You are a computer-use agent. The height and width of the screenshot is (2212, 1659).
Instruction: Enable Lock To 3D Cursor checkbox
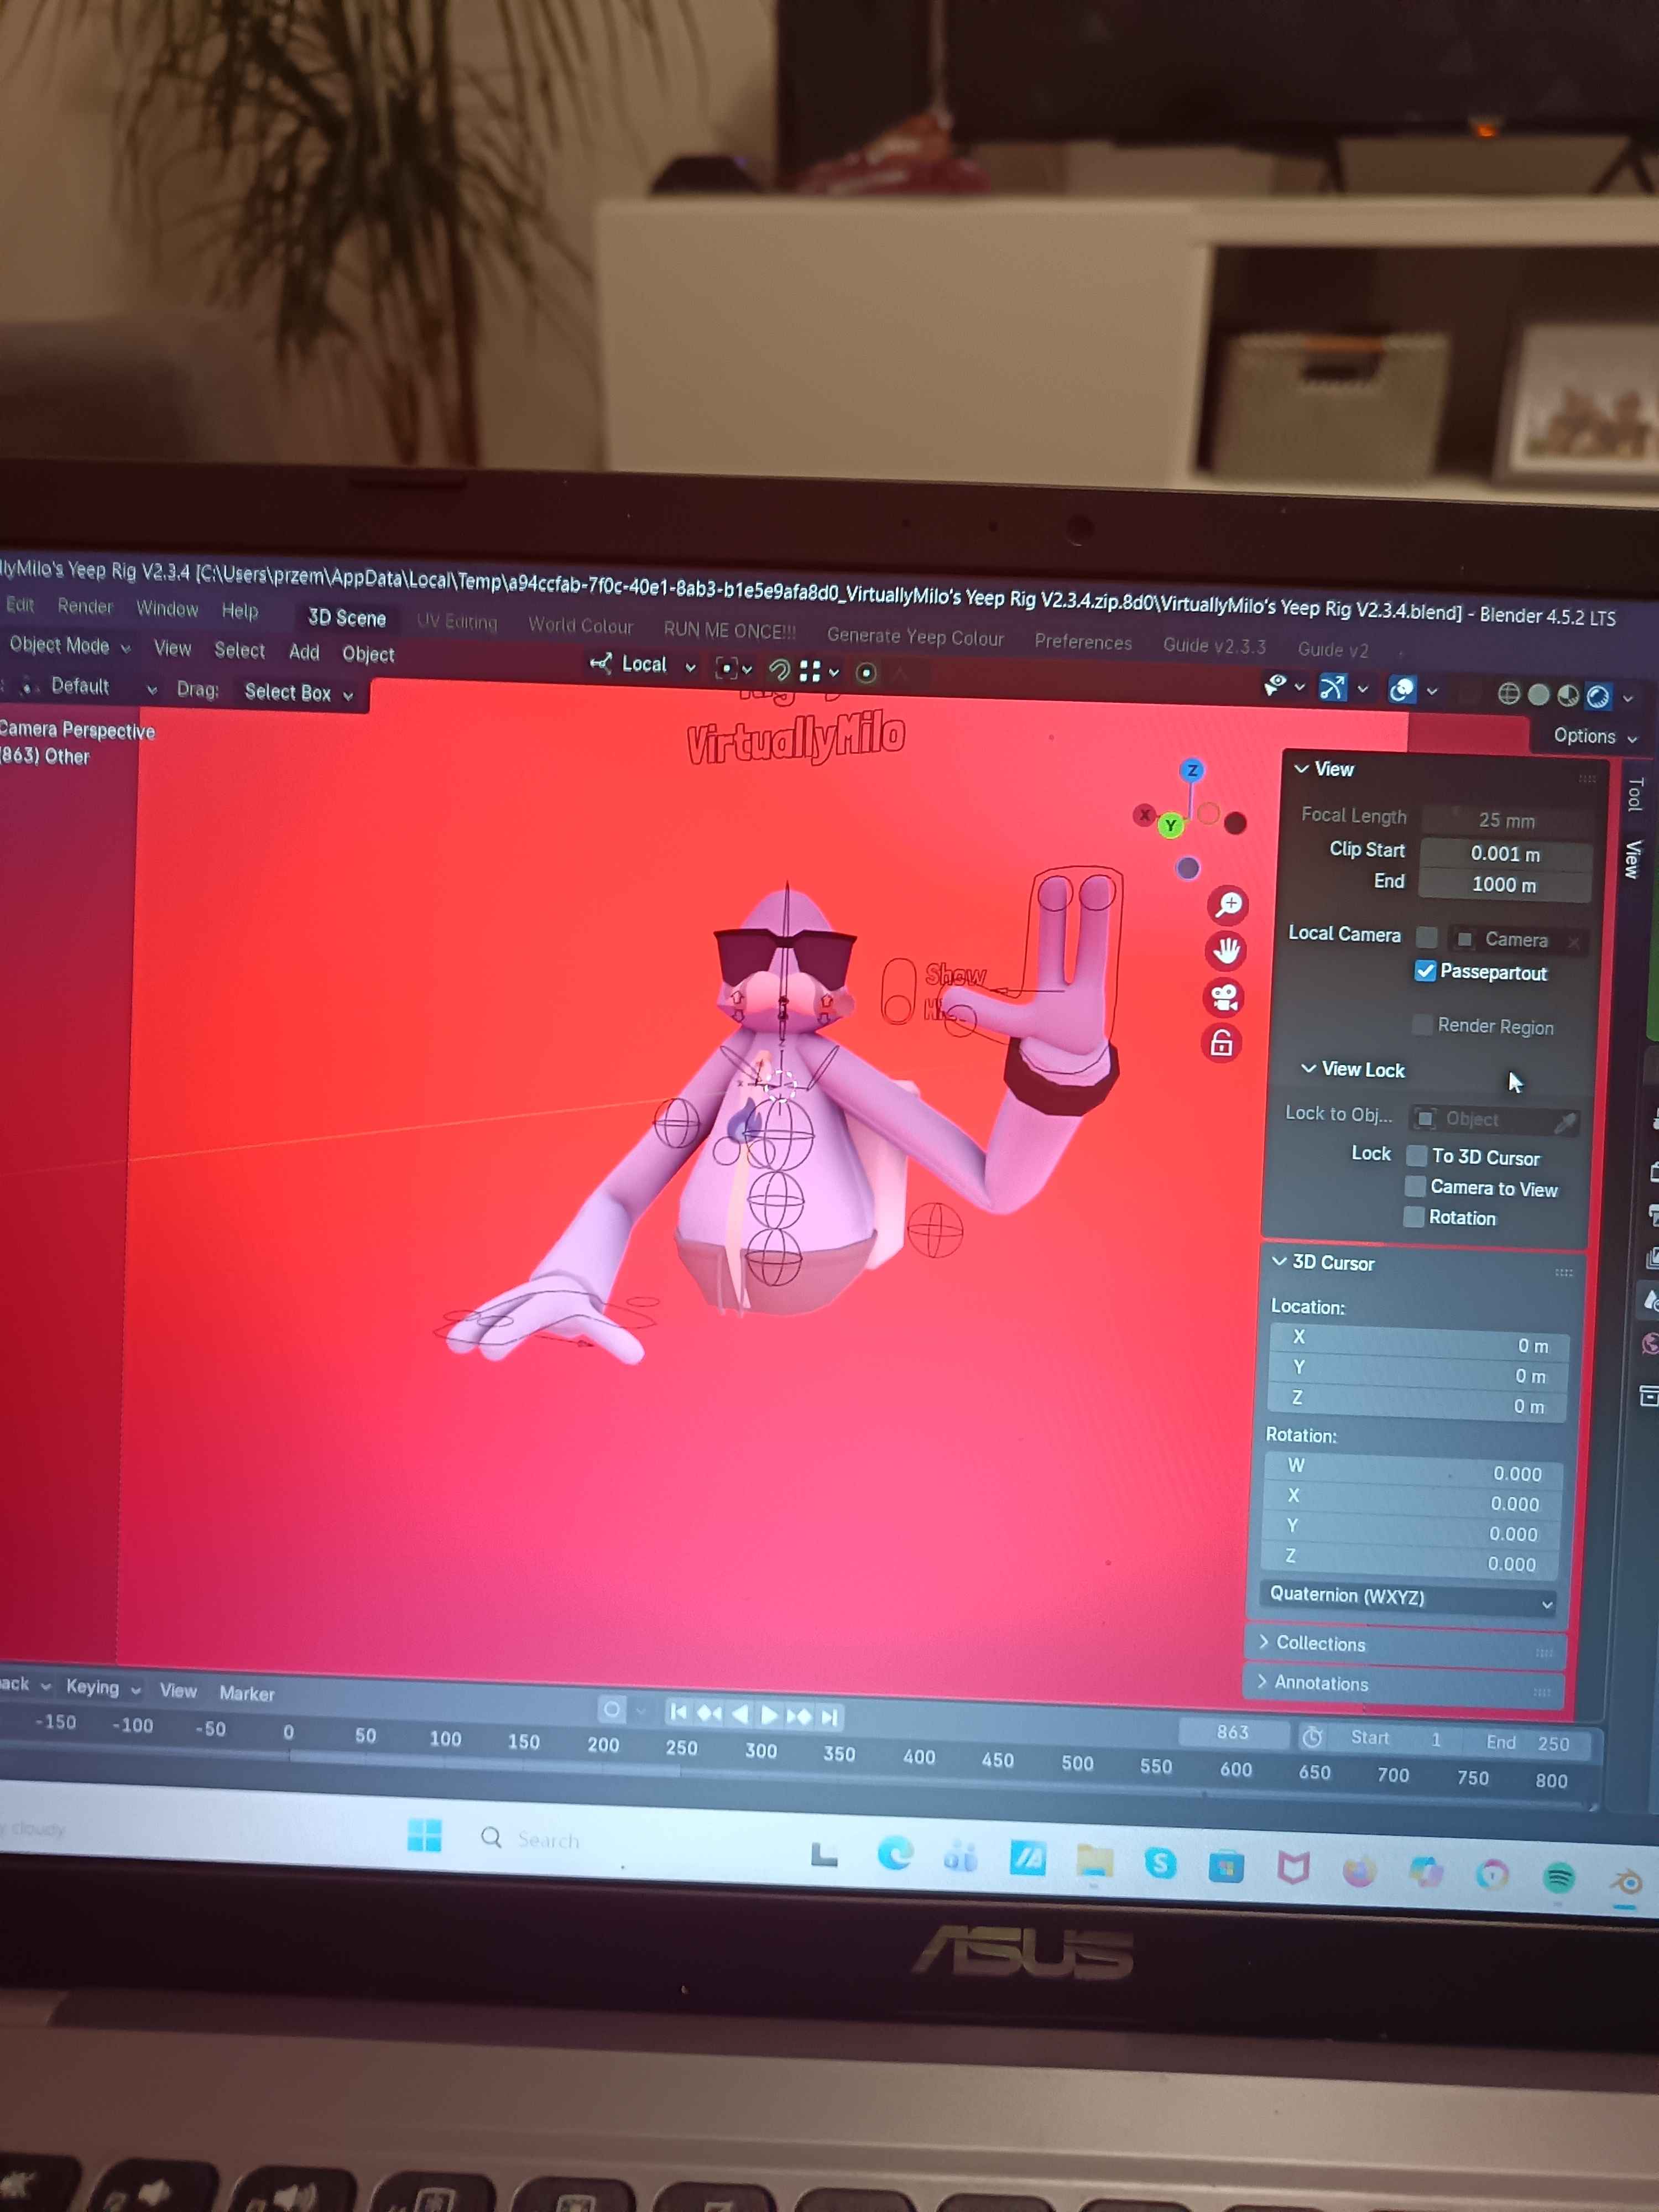click(1416, 1155)
